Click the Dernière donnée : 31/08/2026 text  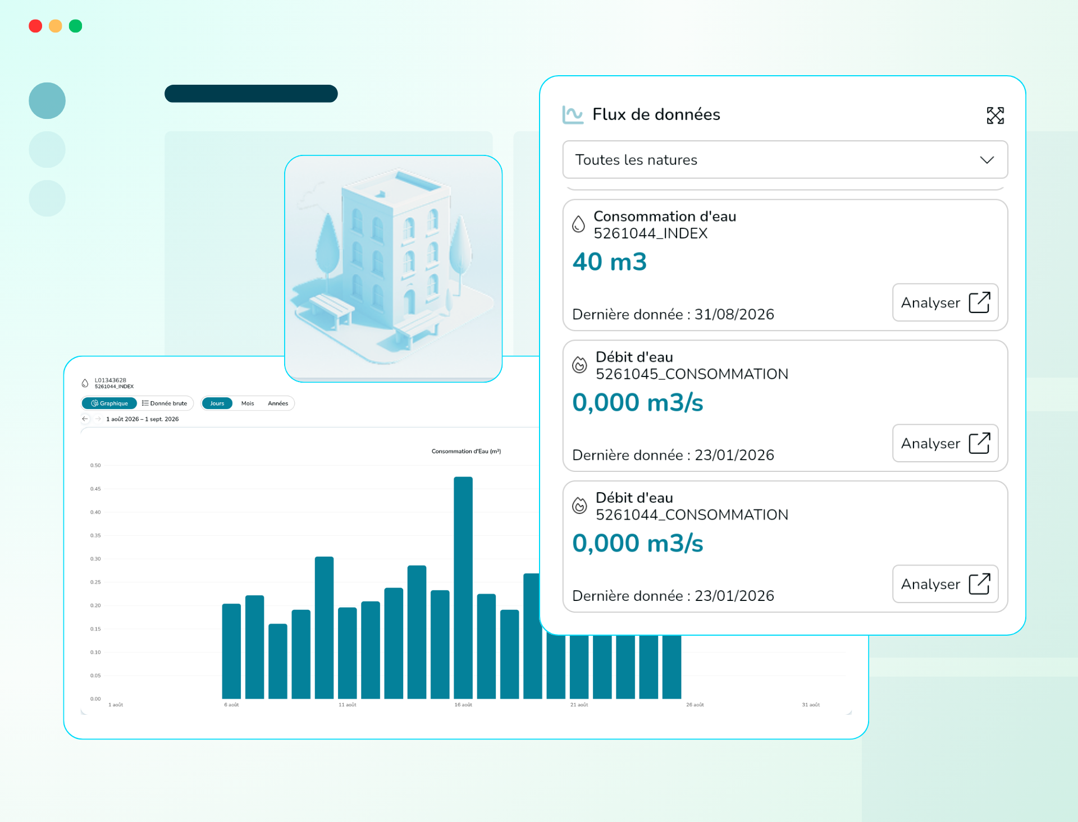coord(673,314)
